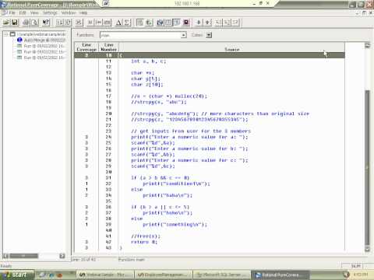Open the Function combo box showing main
This screenshot has width=374, height=280.
[143, 35]
